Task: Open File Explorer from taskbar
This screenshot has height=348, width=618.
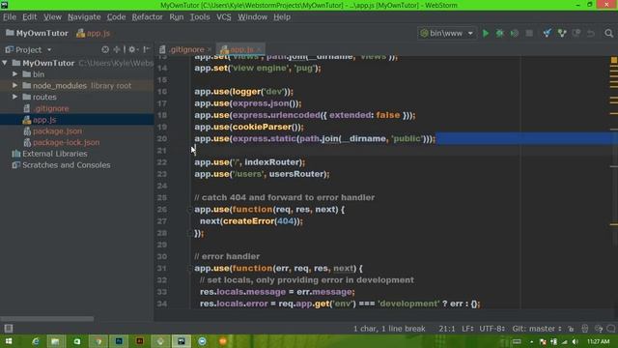Action: (56, 341)
